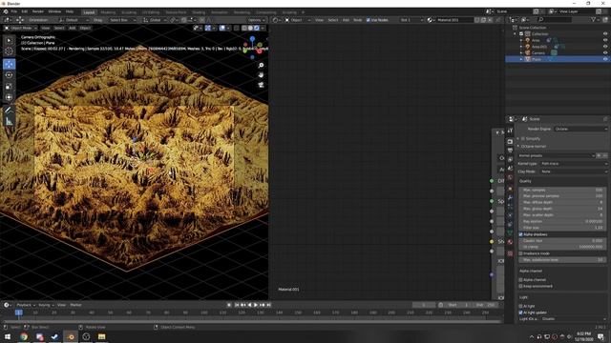
Task: Hide the Plane object via eye icon
Action: 605,59
